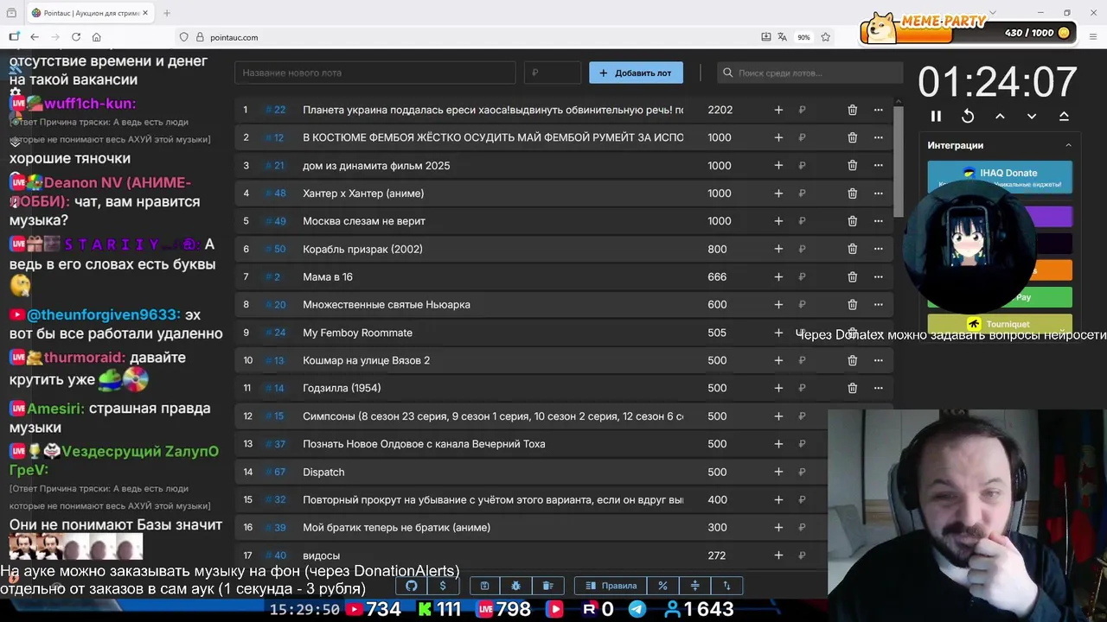This screenshot has width=1107, height=622.
Task: Open the Правила rules panel
Action: click(x=611, y=586)
